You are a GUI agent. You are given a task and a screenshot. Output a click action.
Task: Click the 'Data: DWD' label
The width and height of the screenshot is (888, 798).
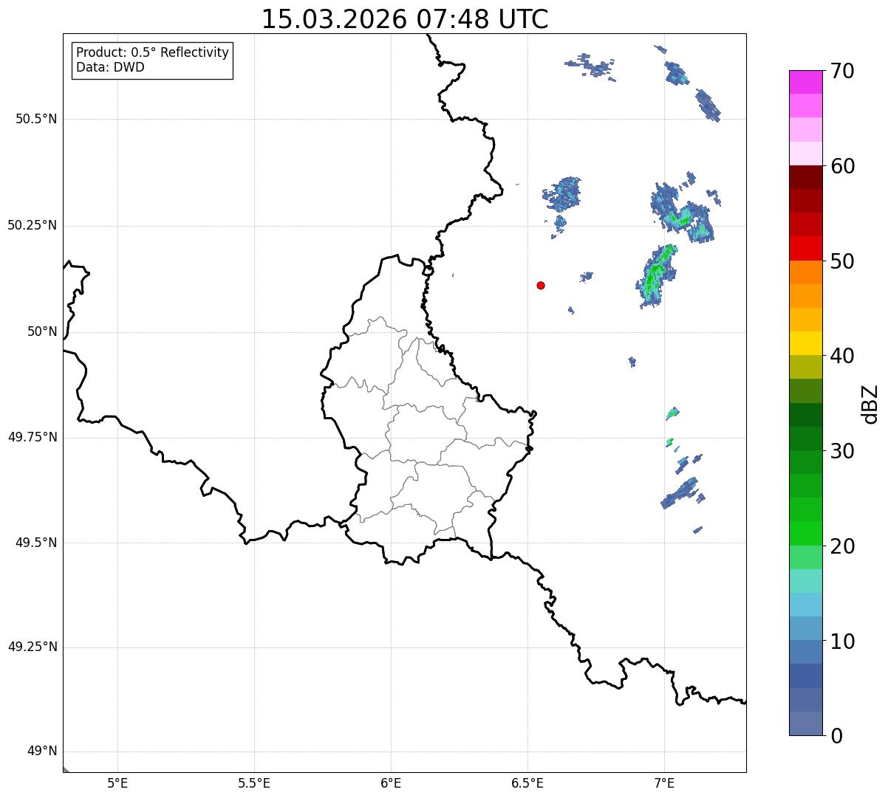coord(110,67)
